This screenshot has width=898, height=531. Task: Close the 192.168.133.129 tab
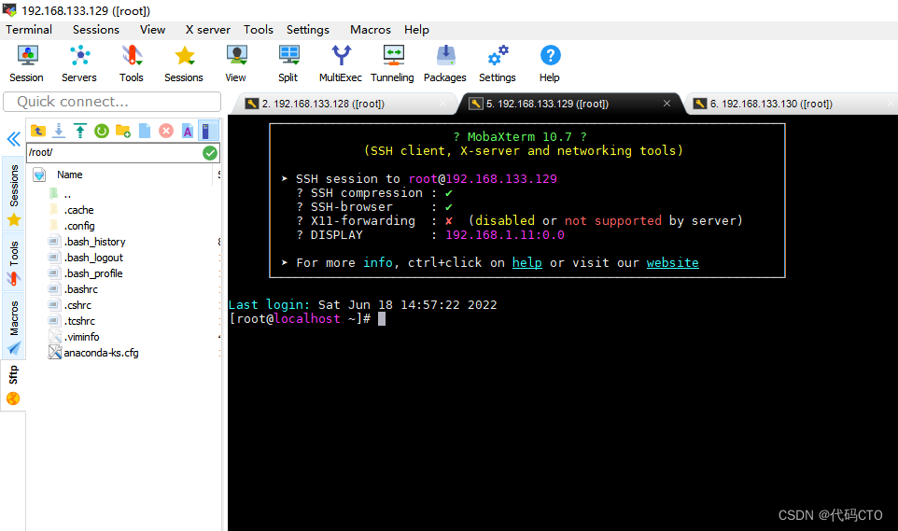pos(666,103)
